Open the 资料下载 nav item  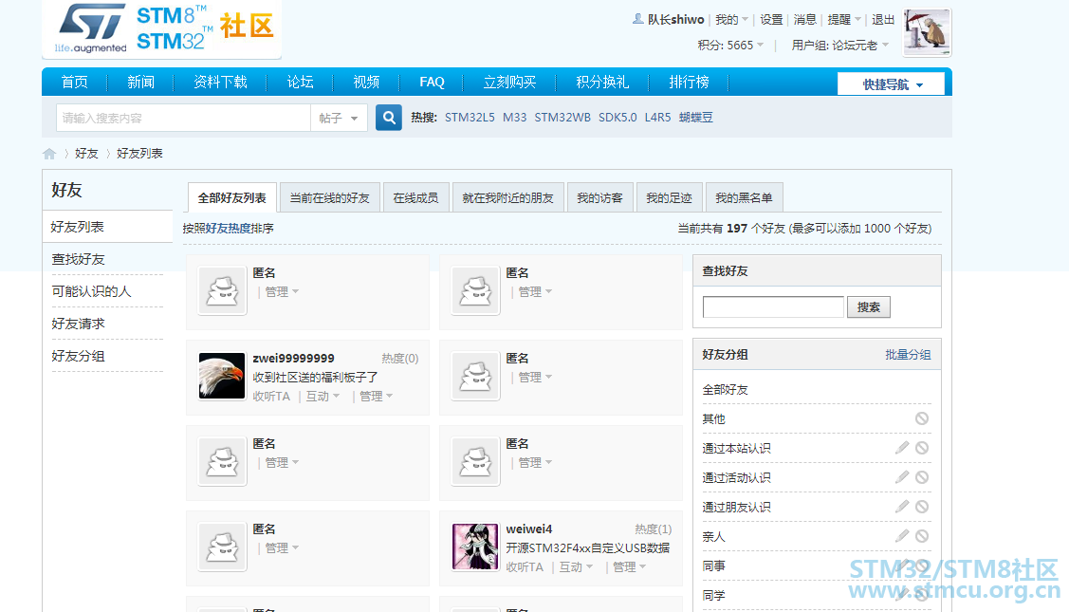220,82
